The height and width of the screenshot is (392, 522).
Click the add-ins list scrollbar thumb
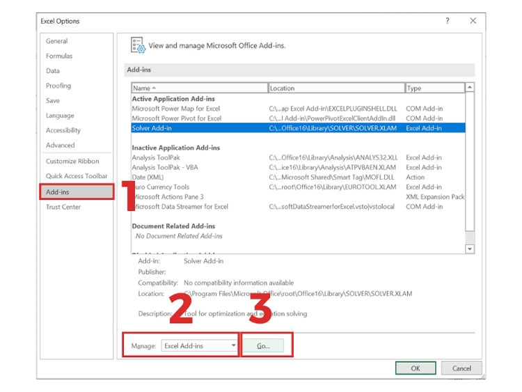tap(470, 162)
